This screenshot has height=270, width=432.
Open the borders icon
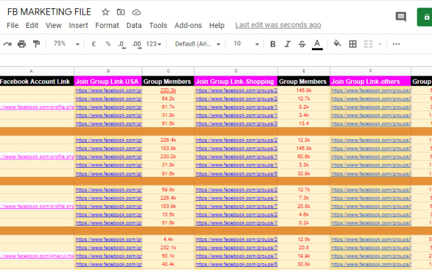click(x=353, y=44)
